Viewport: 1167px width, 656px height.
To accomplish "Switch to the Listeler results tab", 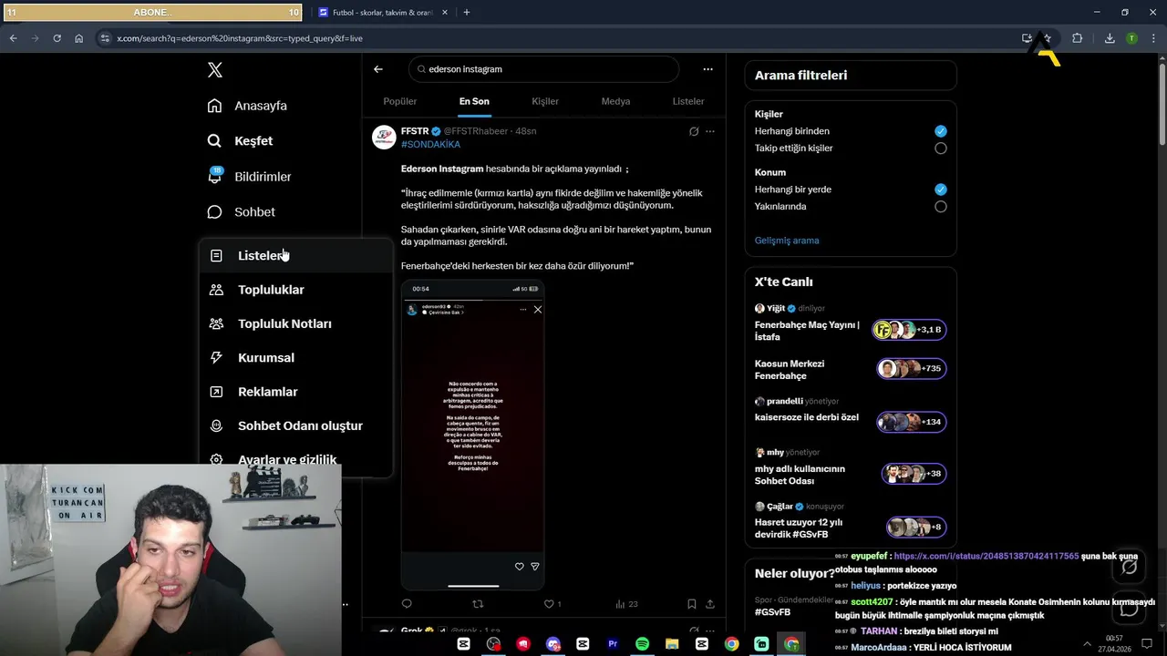I will [688, 101].
